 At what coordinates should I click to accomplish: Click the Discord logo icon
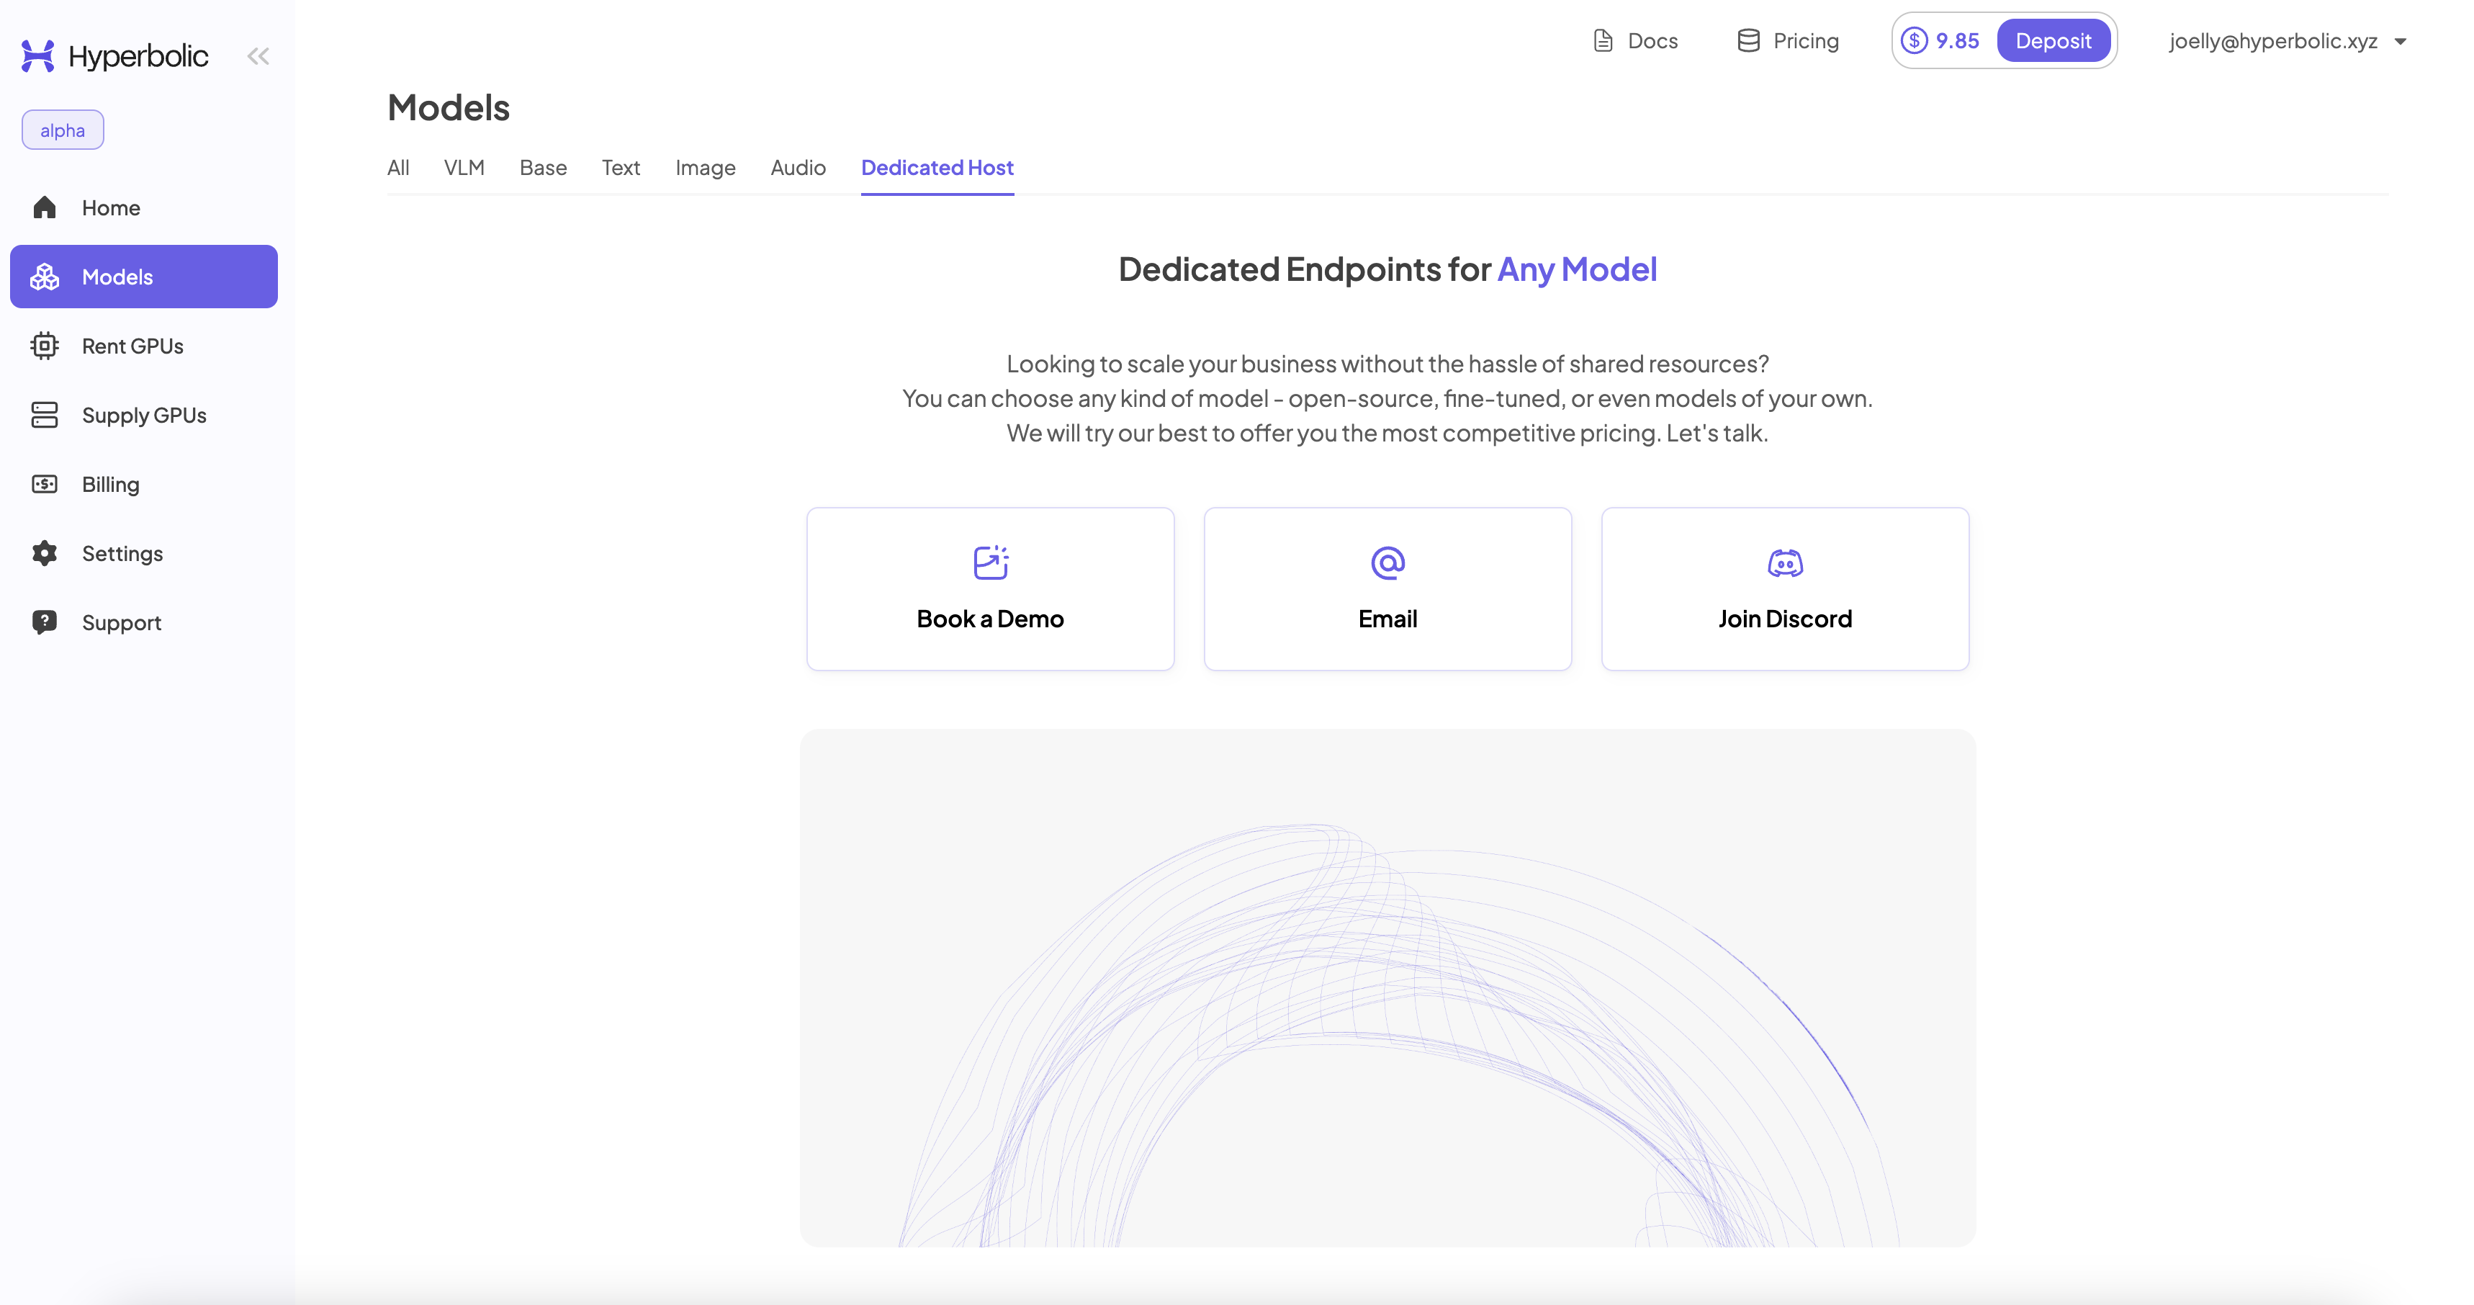click(x=1786, y=563)
